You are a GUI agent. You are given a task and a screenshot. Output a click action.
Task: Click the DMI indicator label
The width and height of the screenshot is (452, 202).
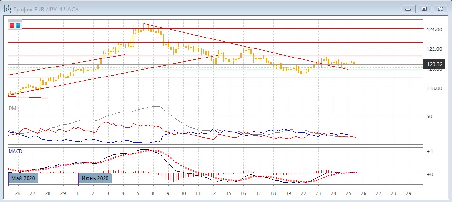13,108
